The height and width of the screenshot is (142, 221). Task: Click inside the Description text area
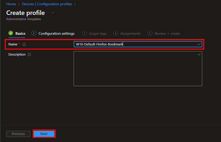pos(138,69)
